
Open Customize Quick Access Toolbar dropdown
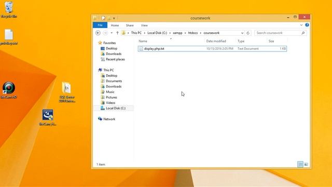(114, 18)
